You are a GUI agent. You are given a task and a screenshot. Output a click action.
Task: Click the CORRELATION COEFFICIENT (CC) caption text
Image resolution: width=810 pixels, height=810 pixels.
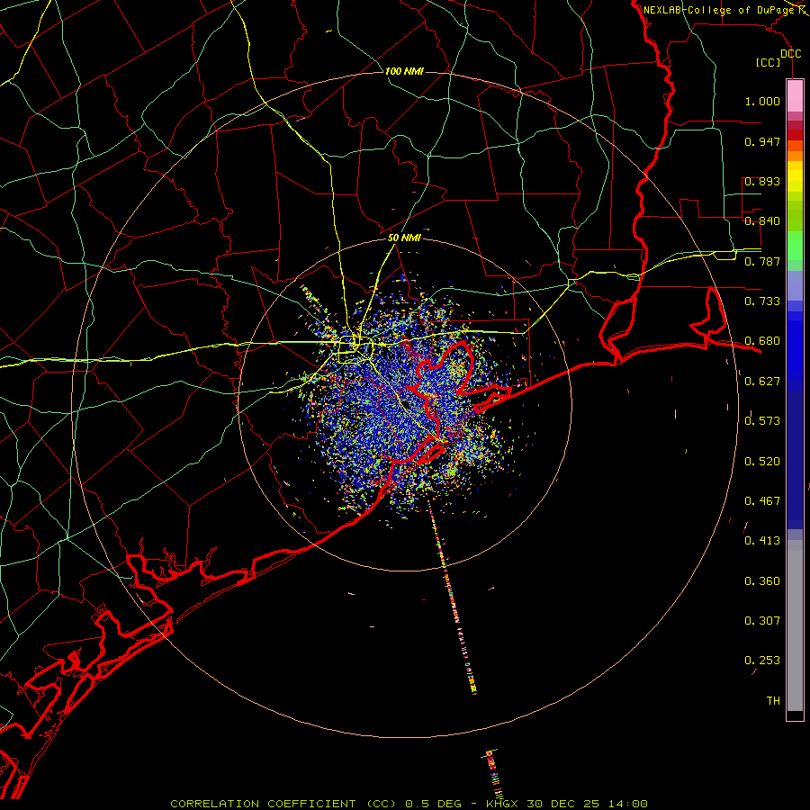(x=283, y=804)
